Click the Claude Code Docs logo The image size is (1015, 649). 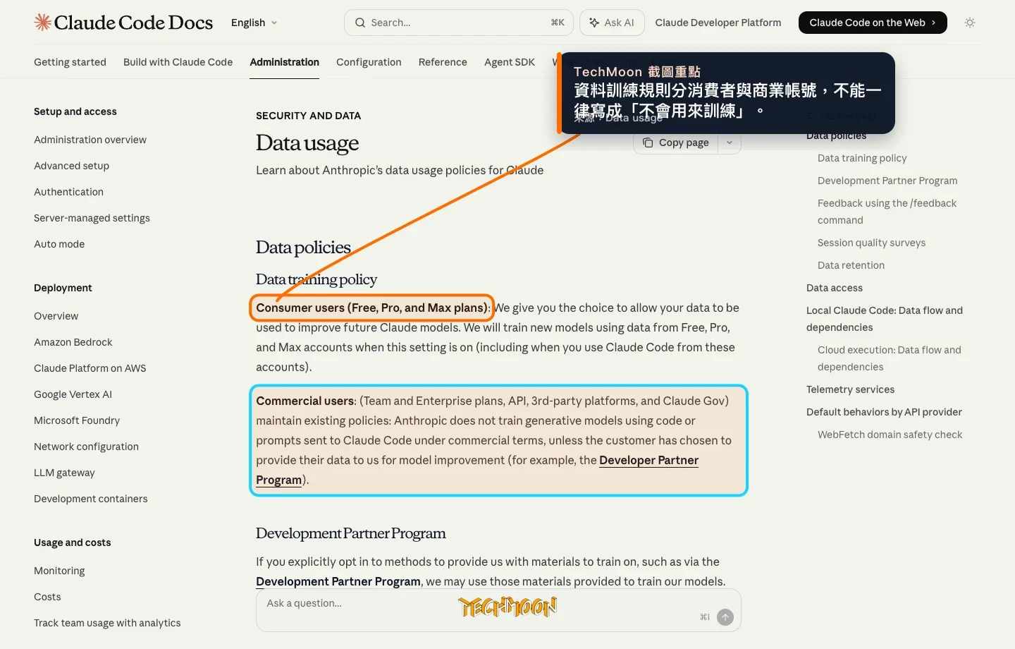click(x=123, y=23)
